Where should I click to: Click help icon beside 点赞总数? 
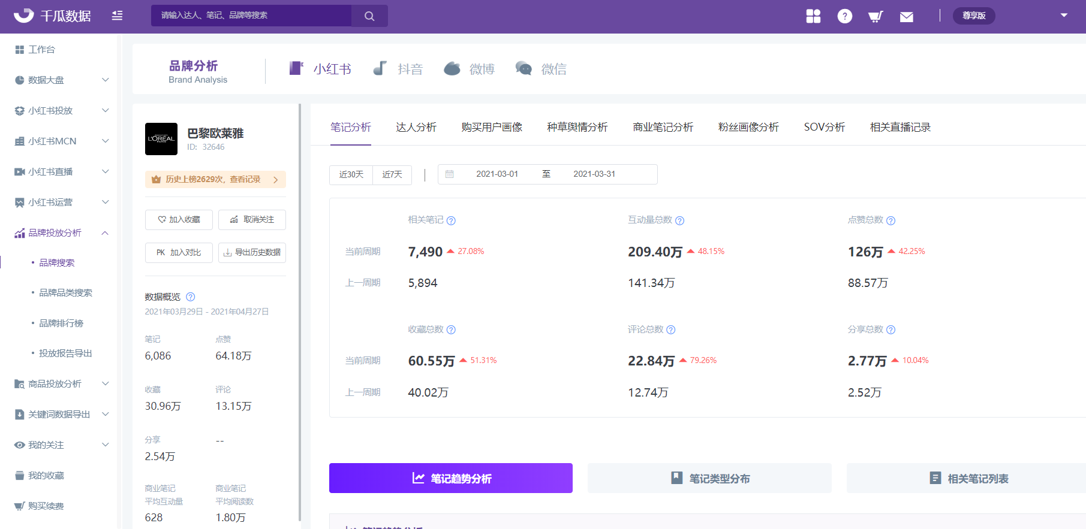click(x=891, y=220)
